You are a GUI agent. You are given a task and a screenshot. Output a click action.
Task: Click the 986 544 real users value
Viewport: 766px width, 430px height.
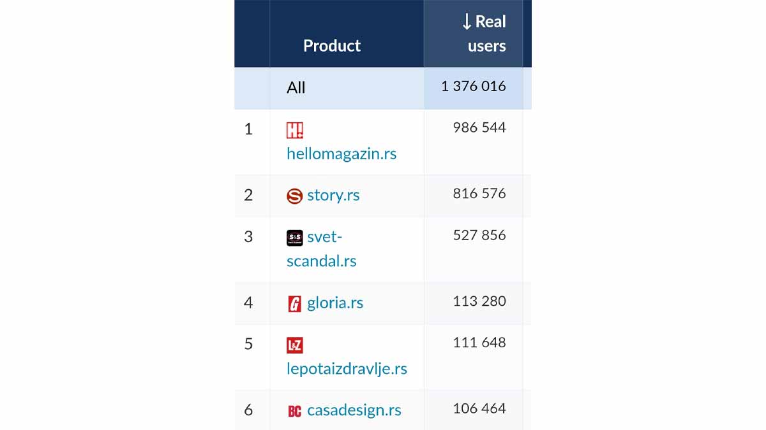point(479,127)
